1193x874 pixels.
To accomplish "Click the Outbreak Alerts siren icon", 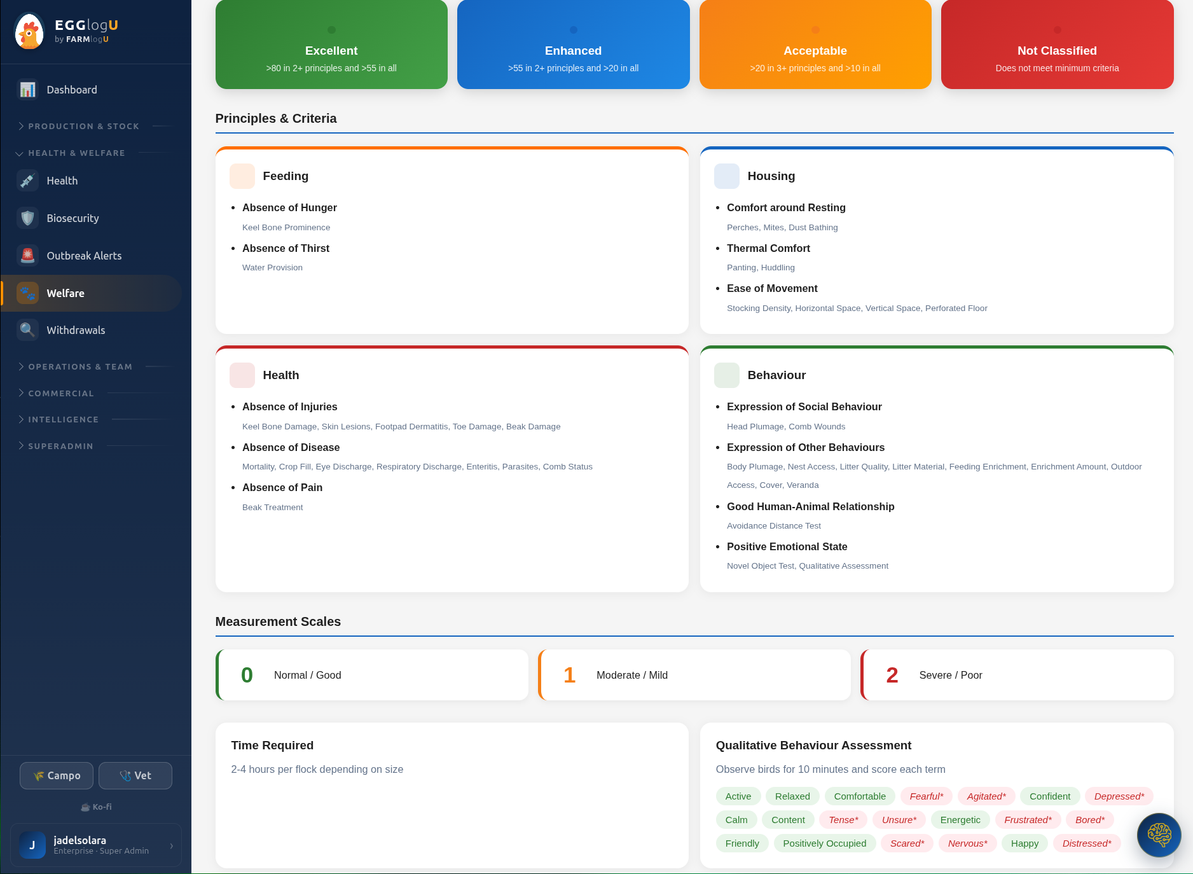I will point(27,256).
